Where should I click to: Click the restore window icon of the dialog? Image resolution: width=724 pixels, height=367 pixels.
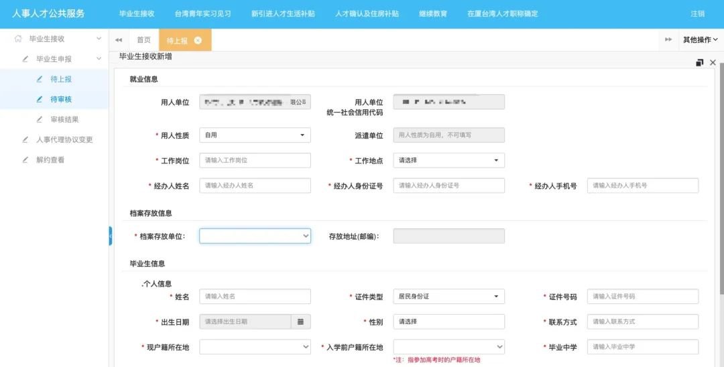[700, 62]
